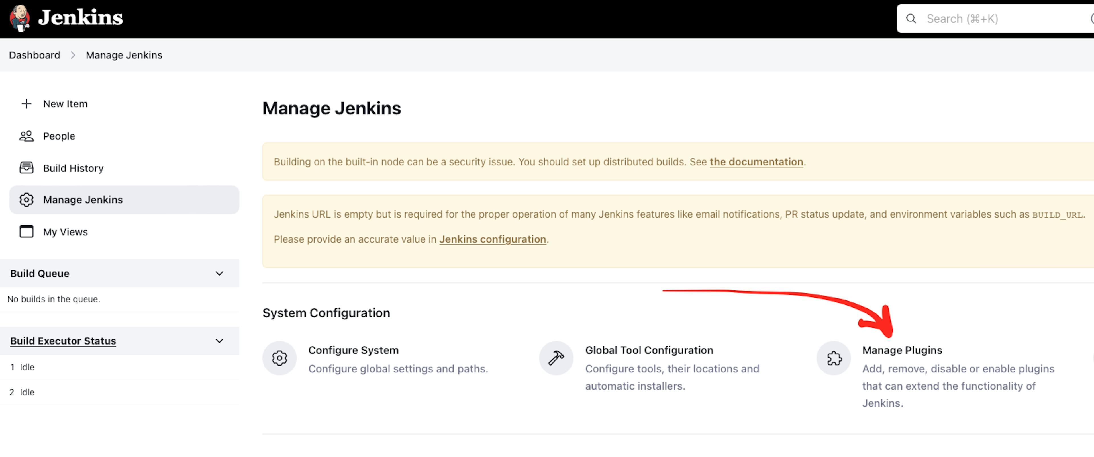
Task: Click the Global Tool Configuration wrench icon
Action: point(556,357)
